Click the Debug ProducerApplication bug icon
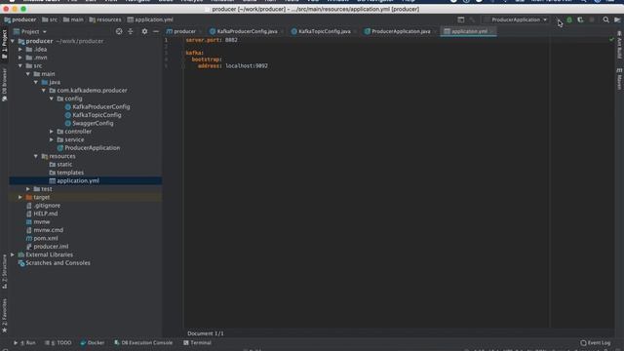The image size is (624, 351). point(569,19)
